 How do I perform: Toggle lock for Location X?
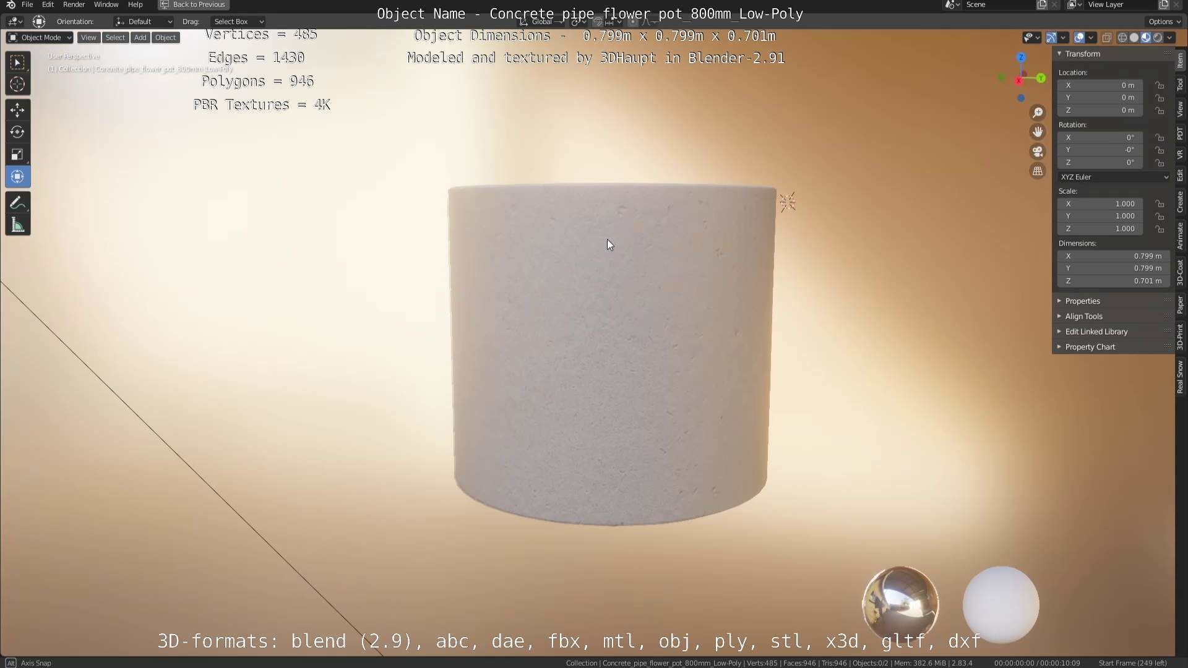tap(1160, 85)
